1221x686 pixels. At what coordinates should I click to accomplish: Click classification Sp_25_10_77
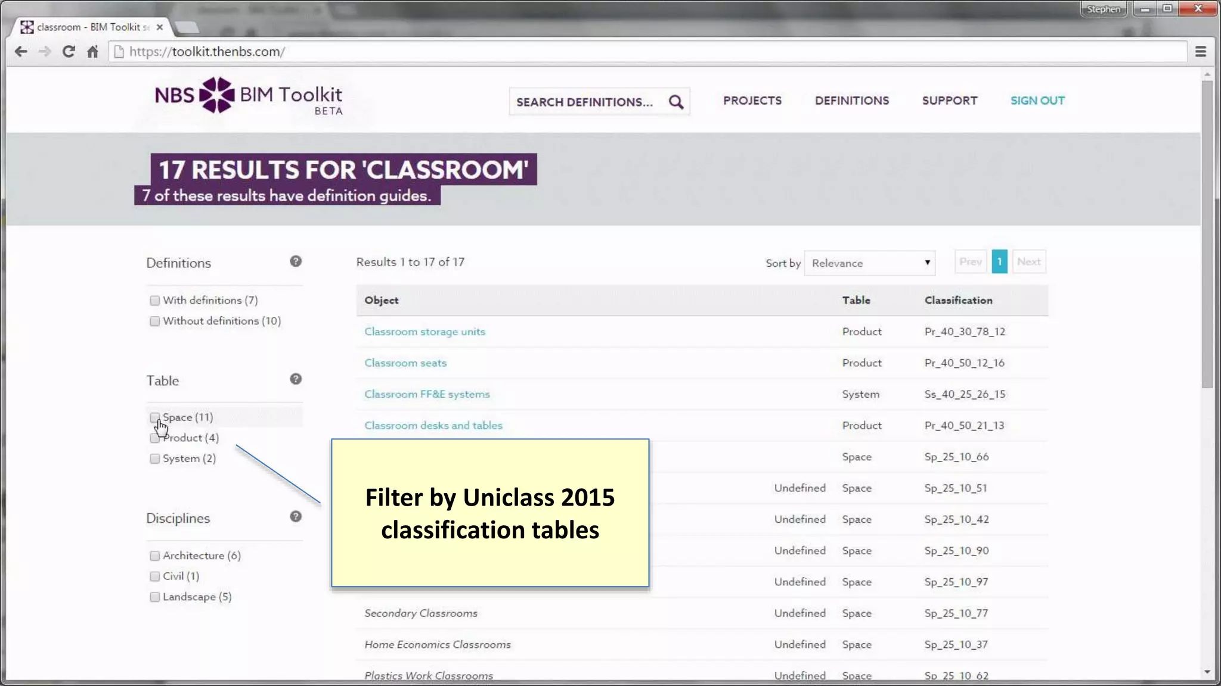(x=956, y=613)
